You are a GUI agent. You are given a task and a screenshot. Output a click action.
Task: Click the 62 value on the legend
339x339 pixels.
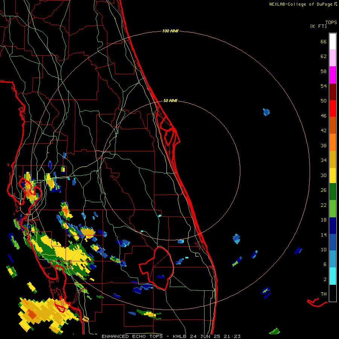tap(324, 56)
